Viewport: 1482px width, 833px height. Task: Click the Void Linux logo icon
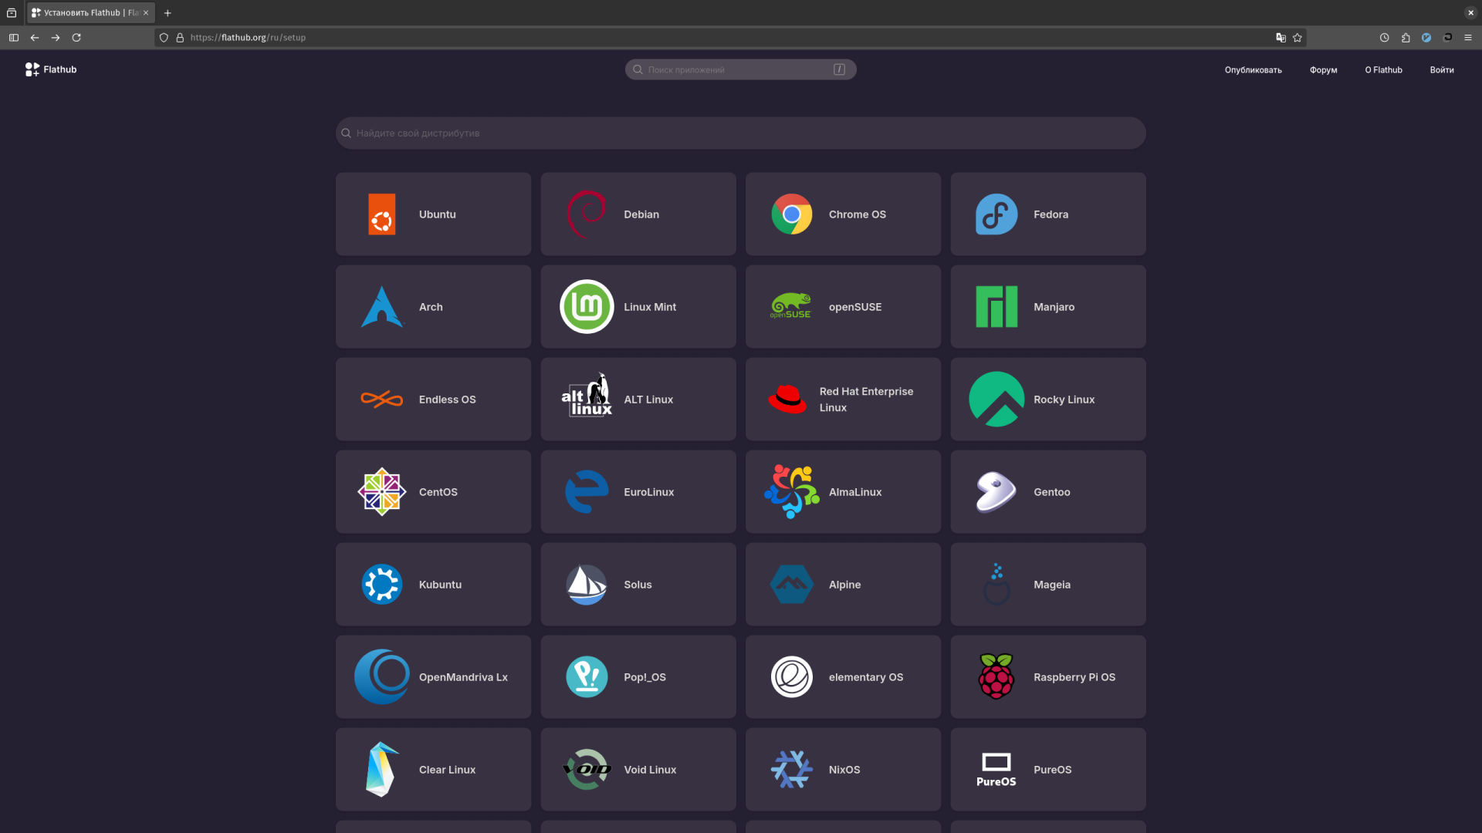tap(587, 770)
